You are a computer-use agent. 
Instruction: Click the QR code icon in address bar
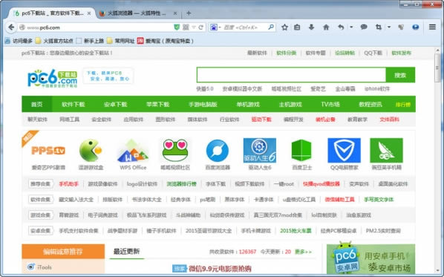coord(186,27)
